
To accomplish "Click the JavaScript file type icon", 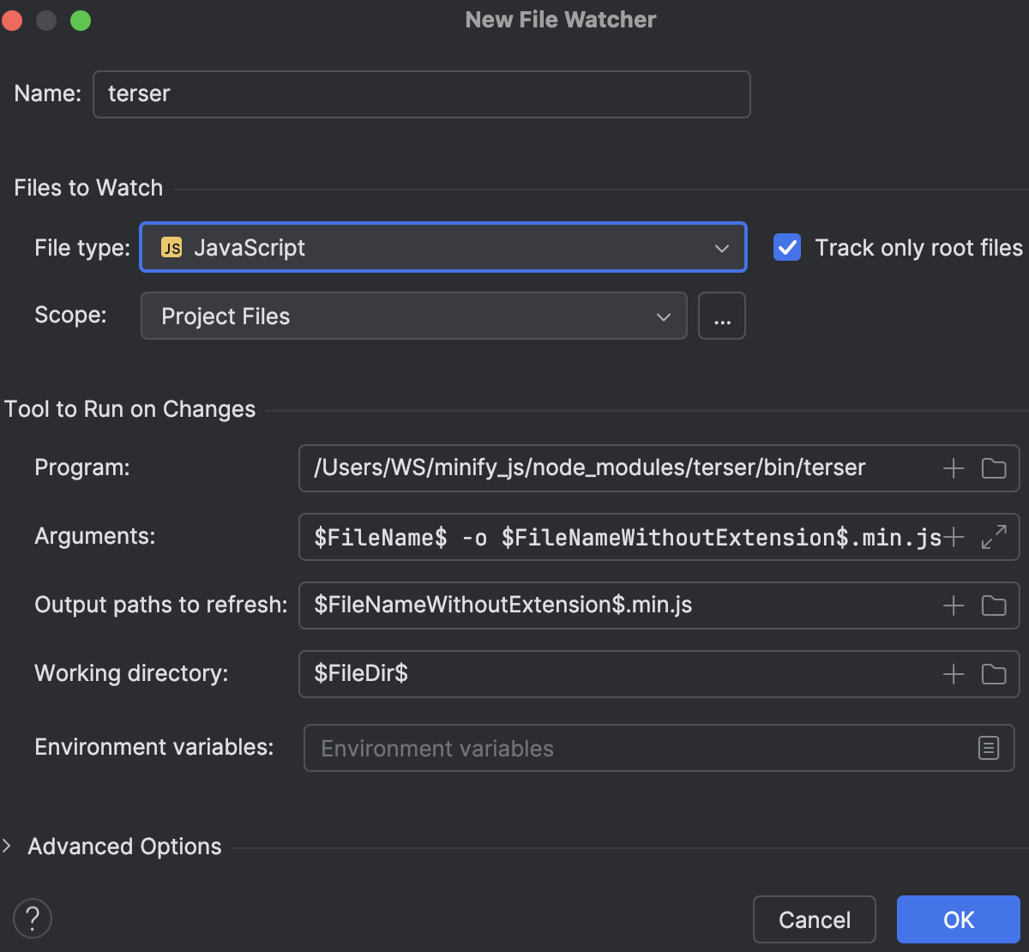I will [x=171, y=247].
